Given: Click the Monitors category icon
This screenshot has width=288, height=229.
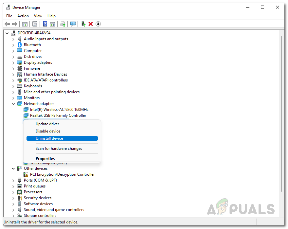Looking at the screenshot, I should point(19,98).
